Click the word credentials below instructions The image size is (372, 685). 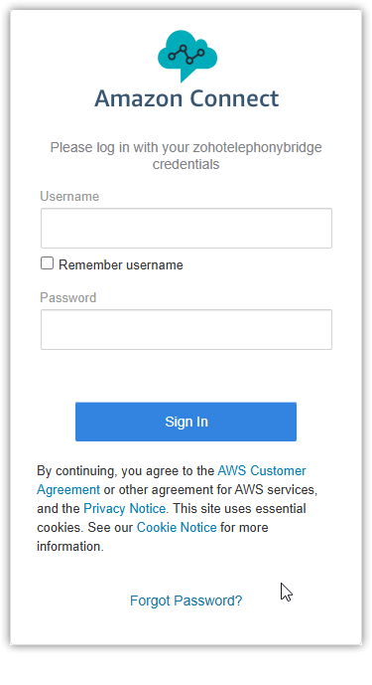pyautogui.click(x=186, y=164)
